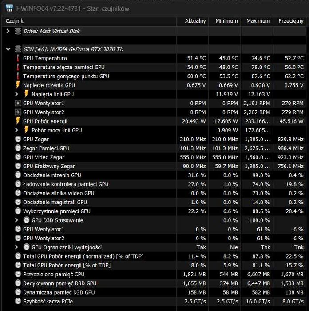
Task: Click gauge icon beside Obciążenie rdzenia GPU
Action: [18, 175]
